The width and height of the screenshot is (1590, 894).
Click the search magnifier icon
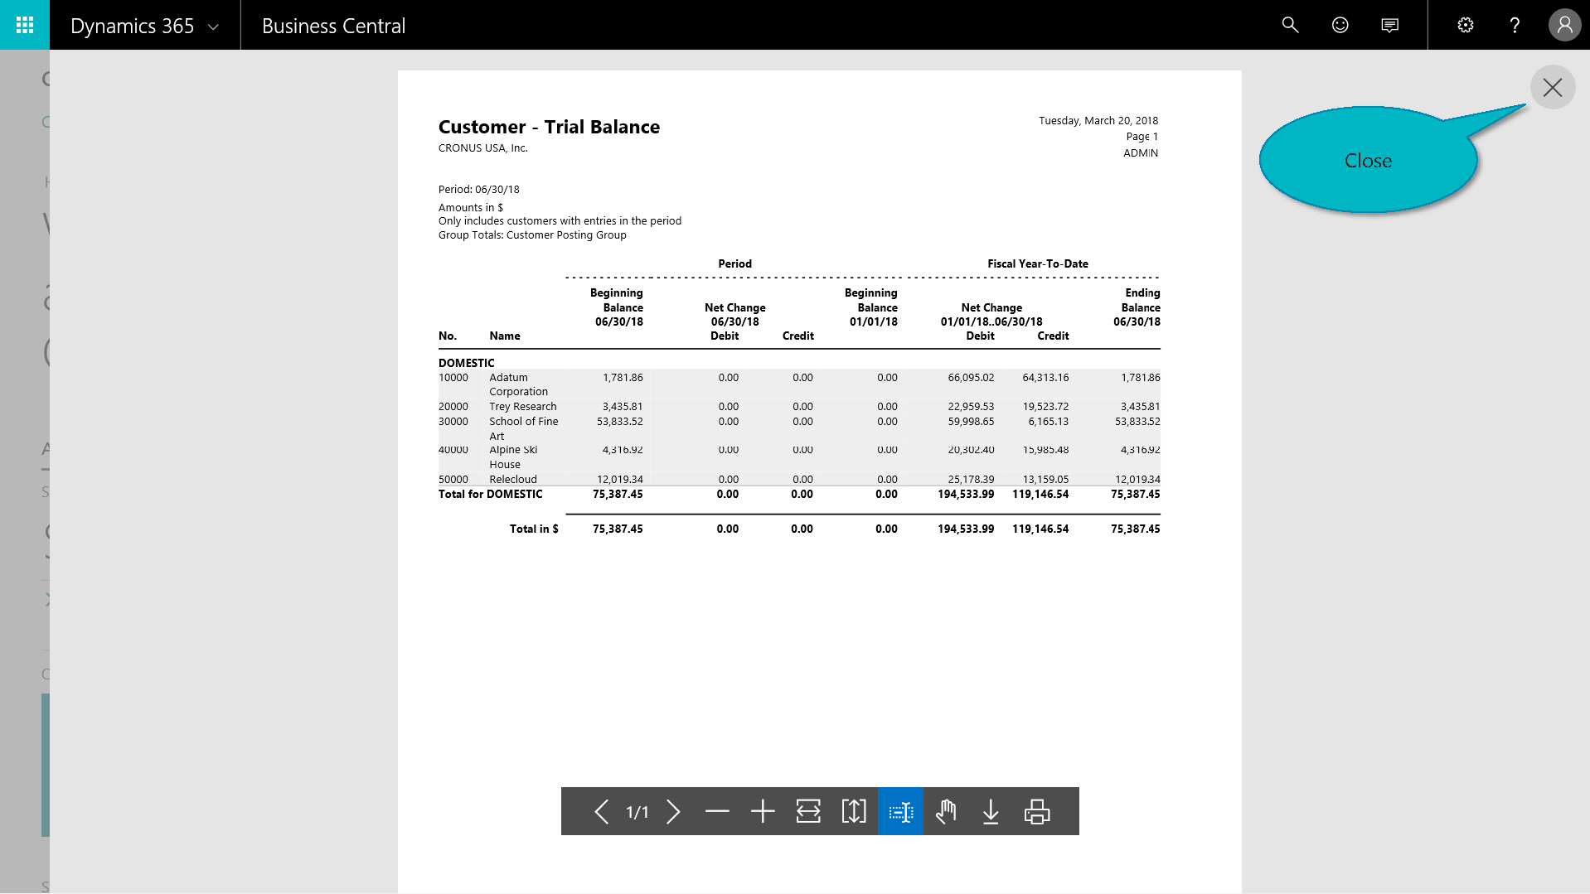point(1290,25)
